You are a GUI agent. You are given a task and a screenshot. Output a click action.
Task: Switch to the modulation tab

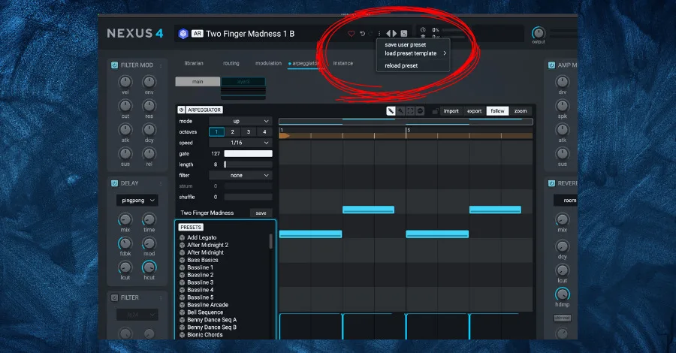[x=268, y=63]
